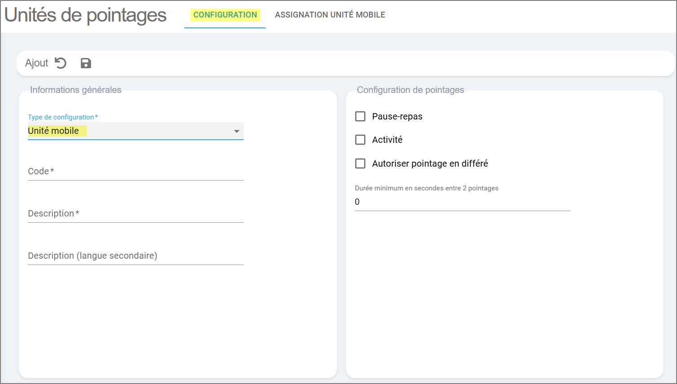Click the Durée minimum en secondes label
This screenshot has height=384, width=677.
[x=426, y=188]
